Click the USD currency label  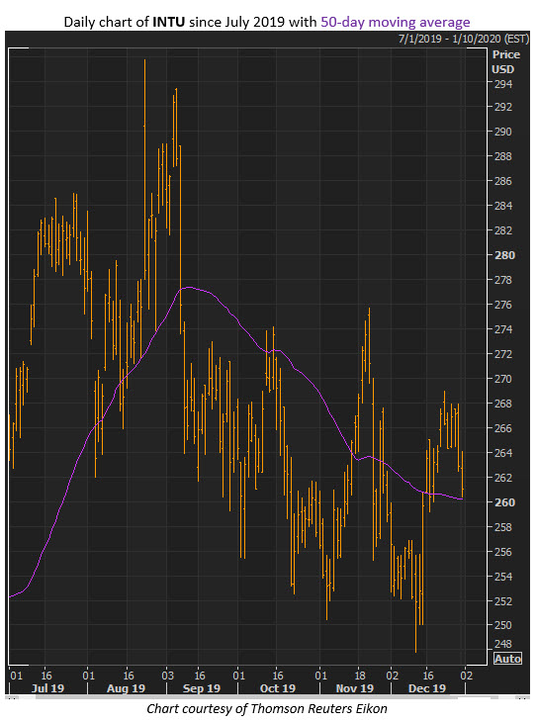[x=503, y=69]
